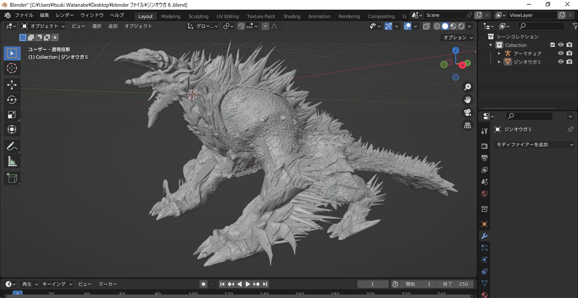Open the オブジェクト mode dropdown

click(x=43, y=26)
